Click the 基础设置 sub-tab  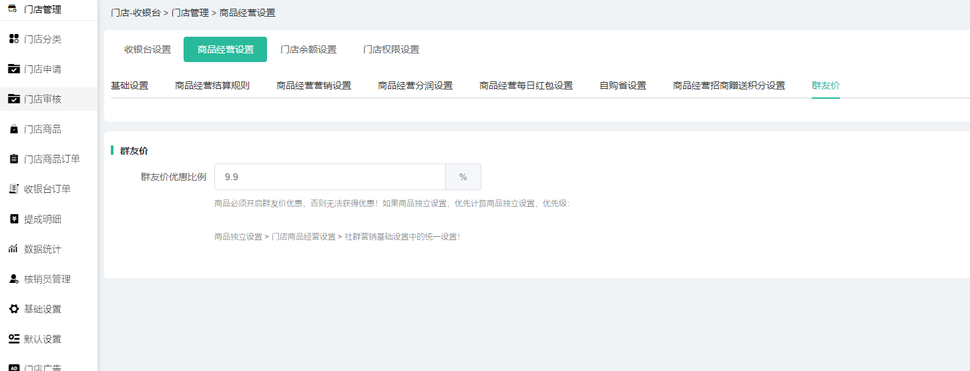pos(130,86)
